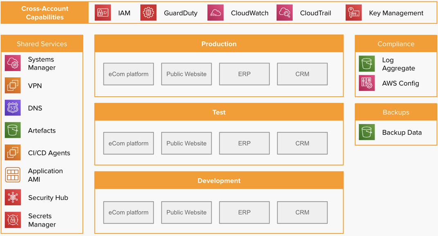Screen dimensions: 438x236
Task: Click the 'AWS Config' text label
Action: click(x=400, y=83)
